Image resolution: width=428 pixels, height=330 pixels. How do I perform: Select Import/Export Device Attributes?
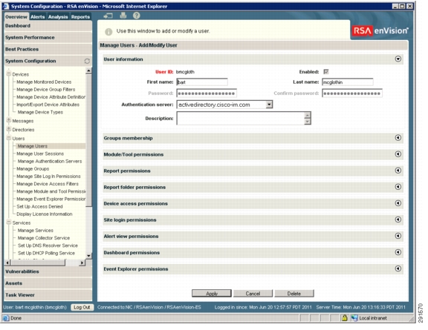coord(48,105)
